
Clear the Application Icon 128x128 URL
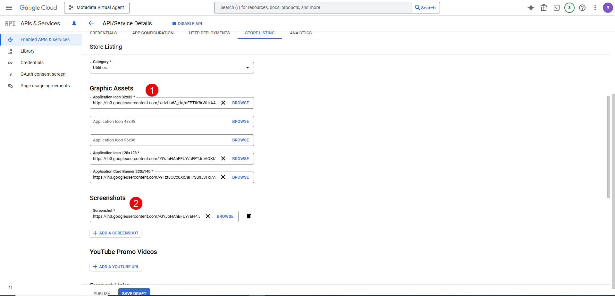223,158
